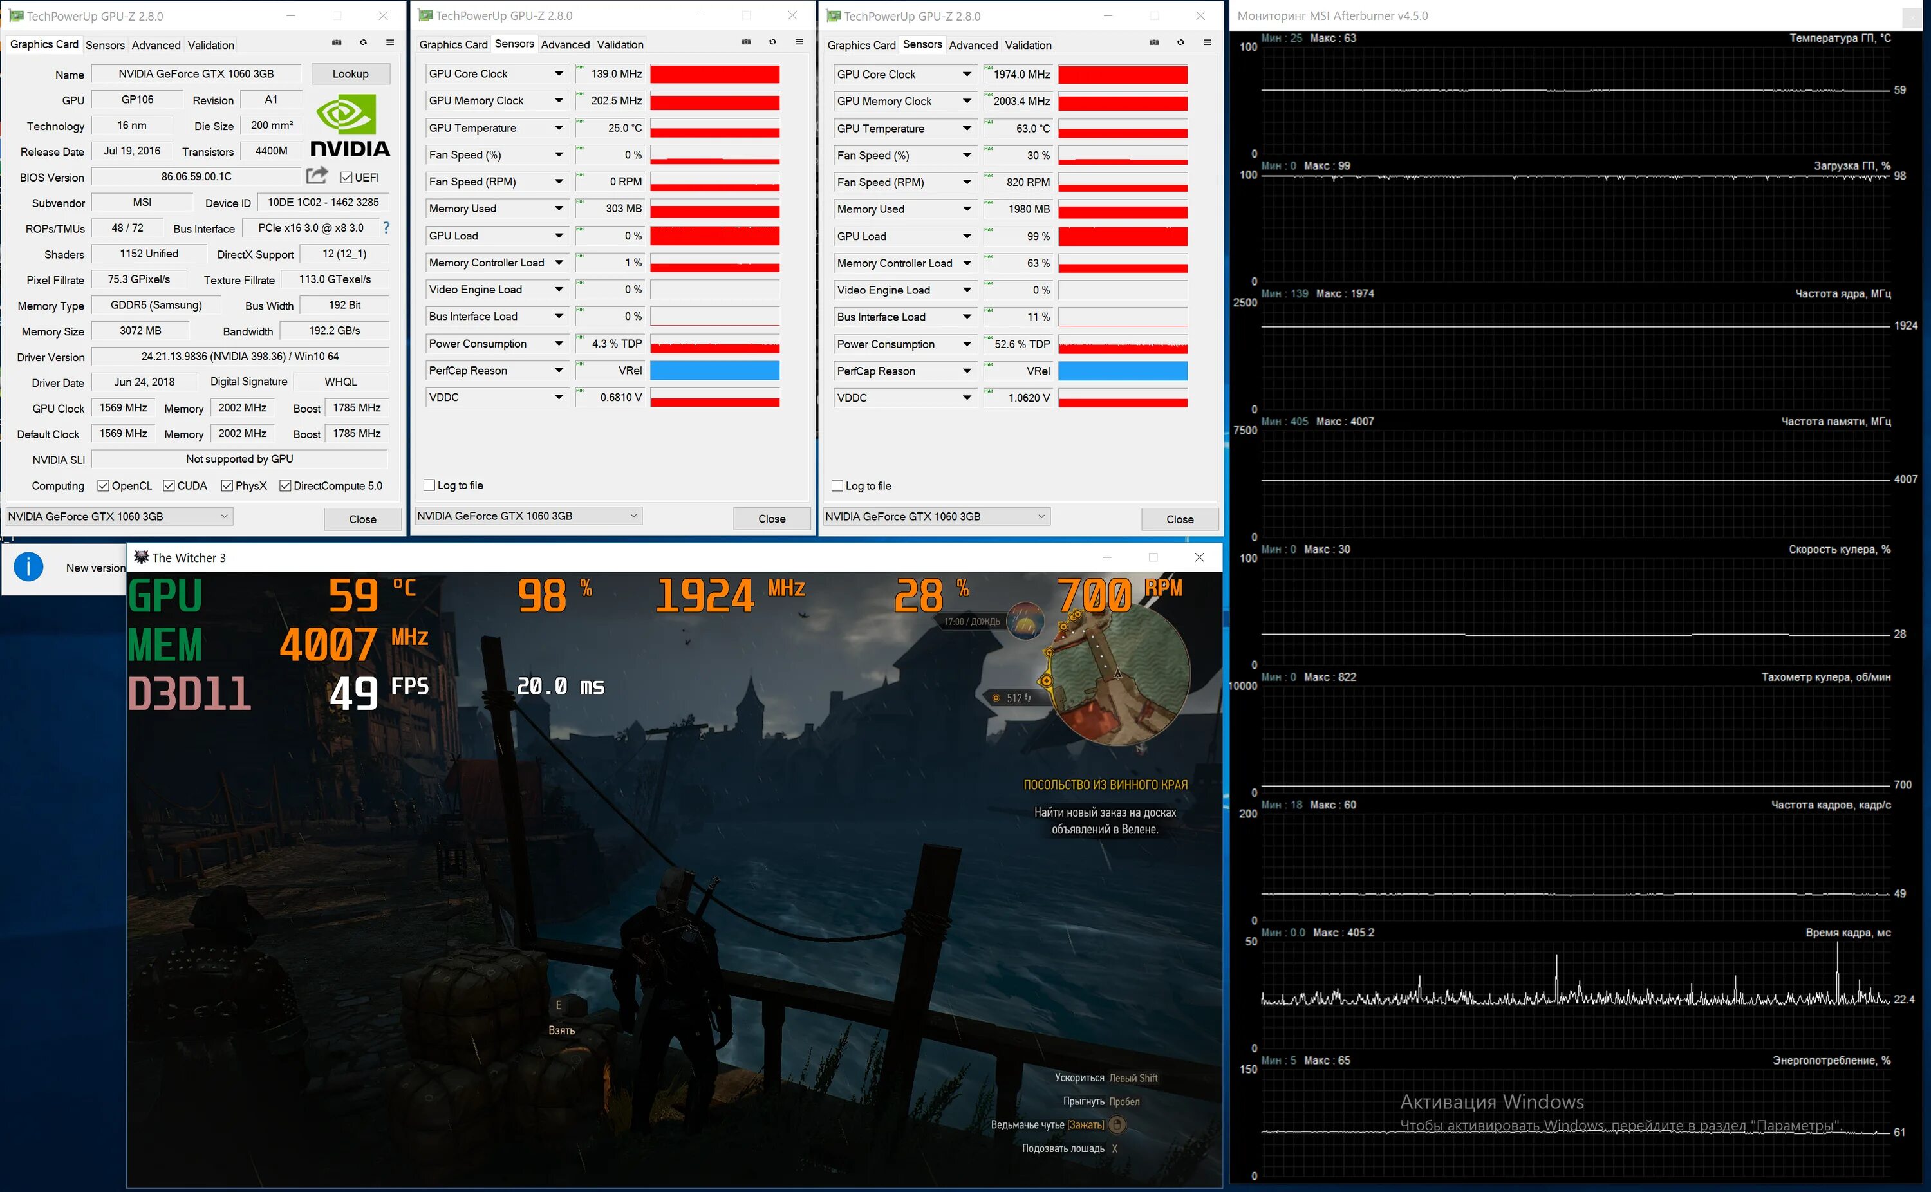This screenshot has height=1192, width=1931.
Task: Open GPU selector combo box in right GPU-Z window
Action: point(937,516)
